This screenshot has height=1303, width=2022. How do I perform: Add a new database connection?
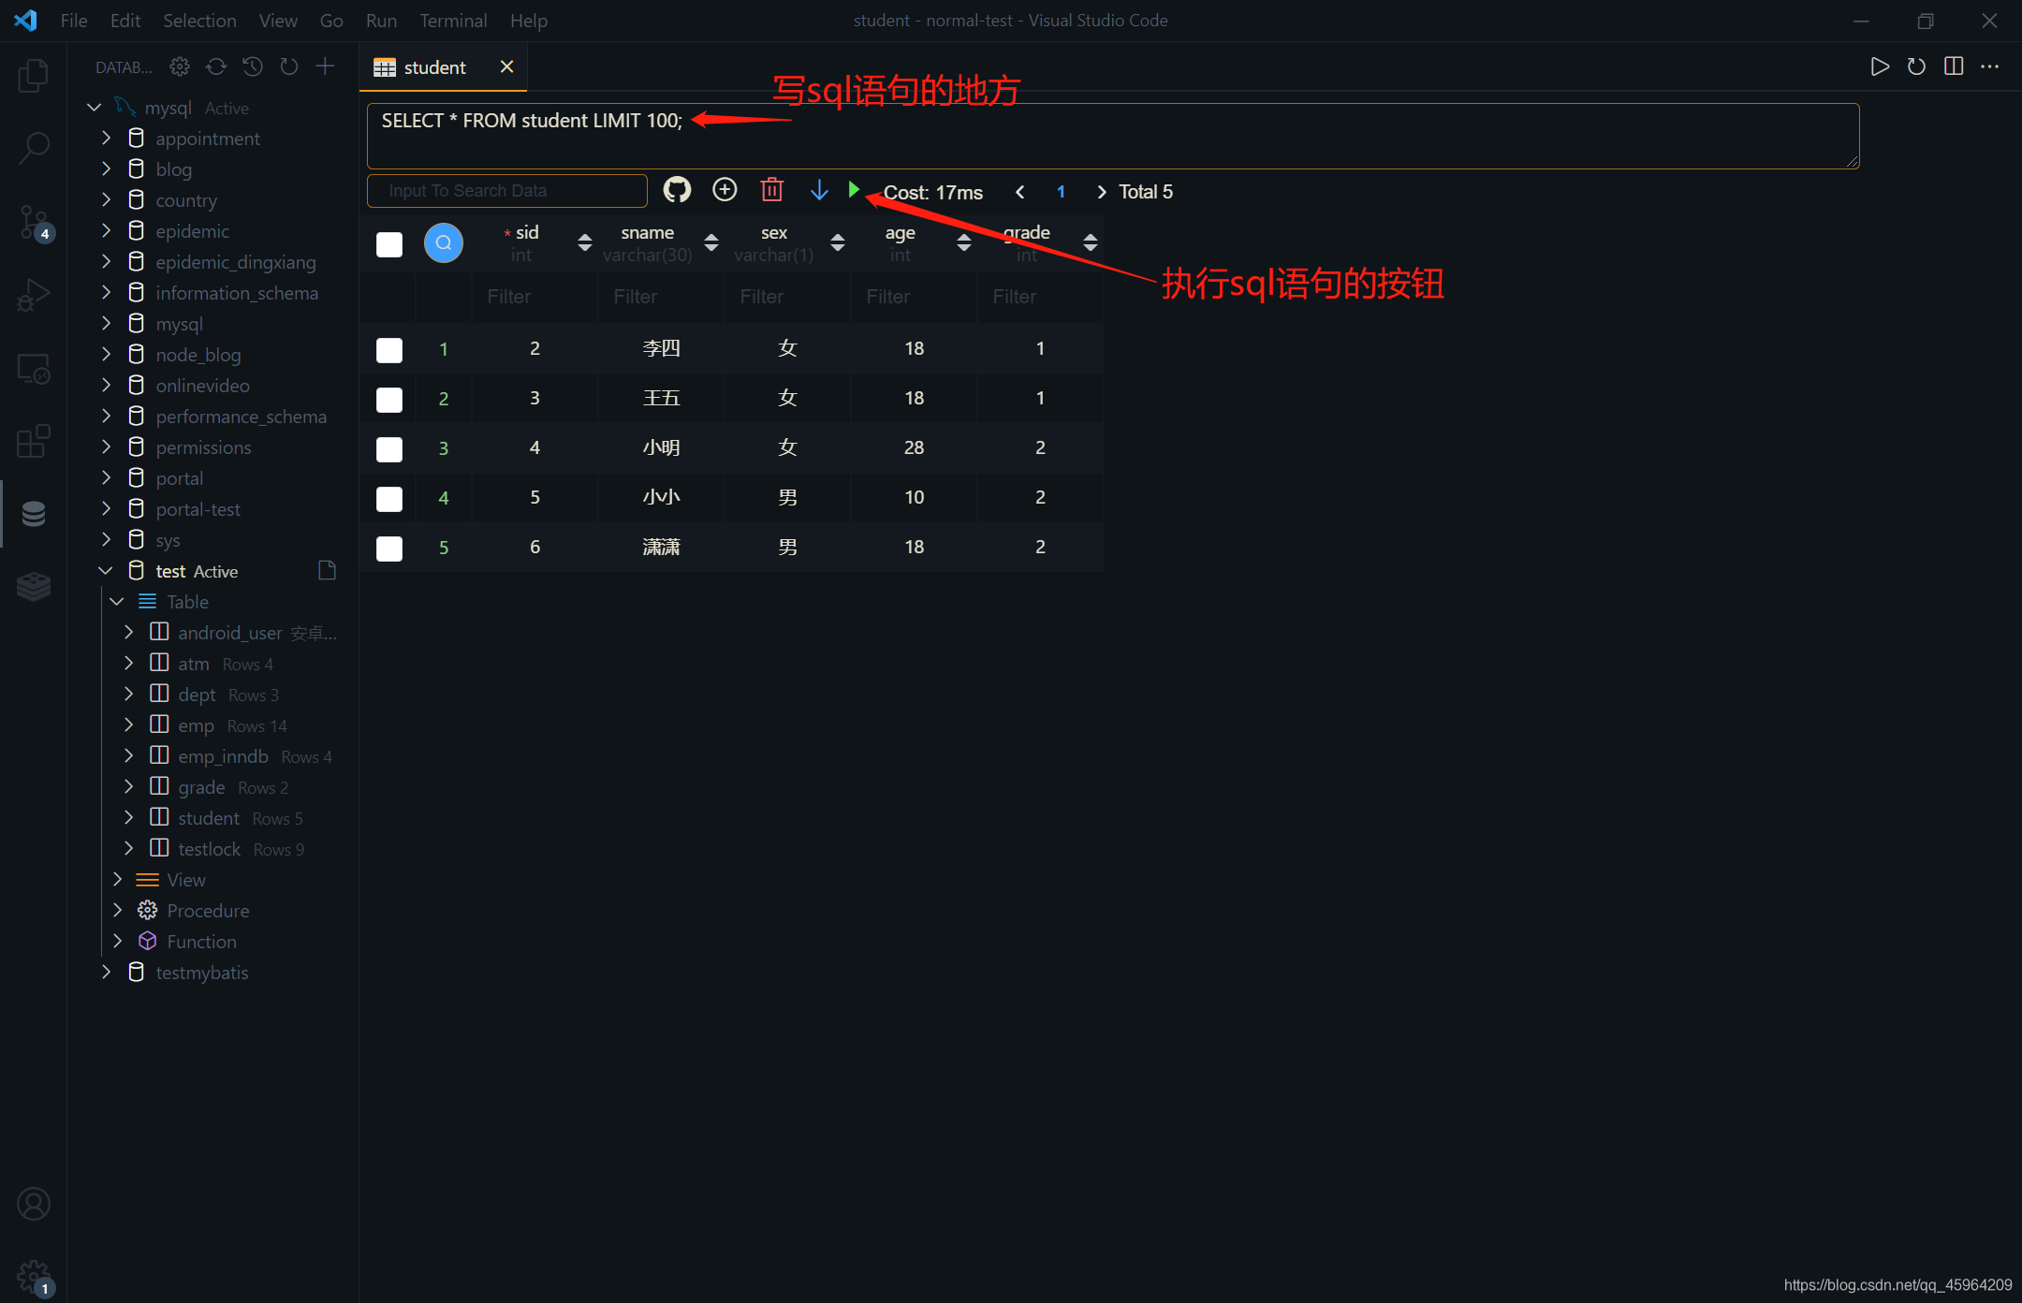click(325, 66)
